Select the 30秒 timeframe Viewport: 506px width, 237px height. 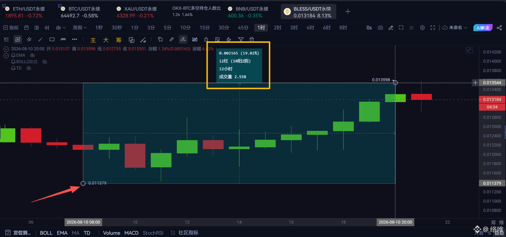(x=117, y=28)
